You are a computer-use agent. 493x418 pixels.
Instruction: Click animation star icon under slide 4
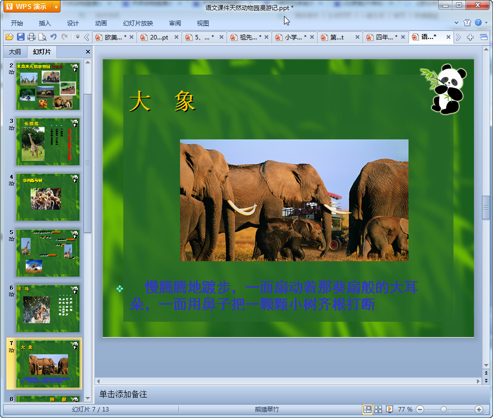tap(11, 183)
